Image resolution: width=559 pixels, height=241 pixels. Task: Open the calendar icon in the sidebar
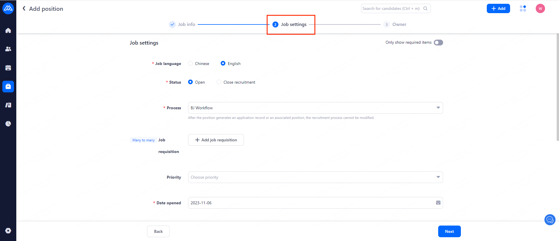point(8,68)
